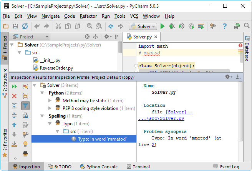Go to previous problem with up arrow
Screen dimensions: 252x171
pos(14,125)
